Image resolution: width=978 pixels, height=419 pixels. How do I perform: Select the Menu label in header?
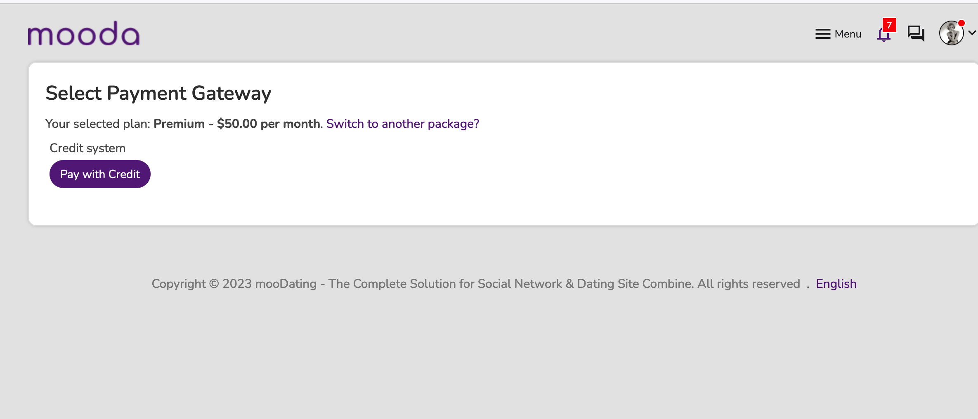848,34
